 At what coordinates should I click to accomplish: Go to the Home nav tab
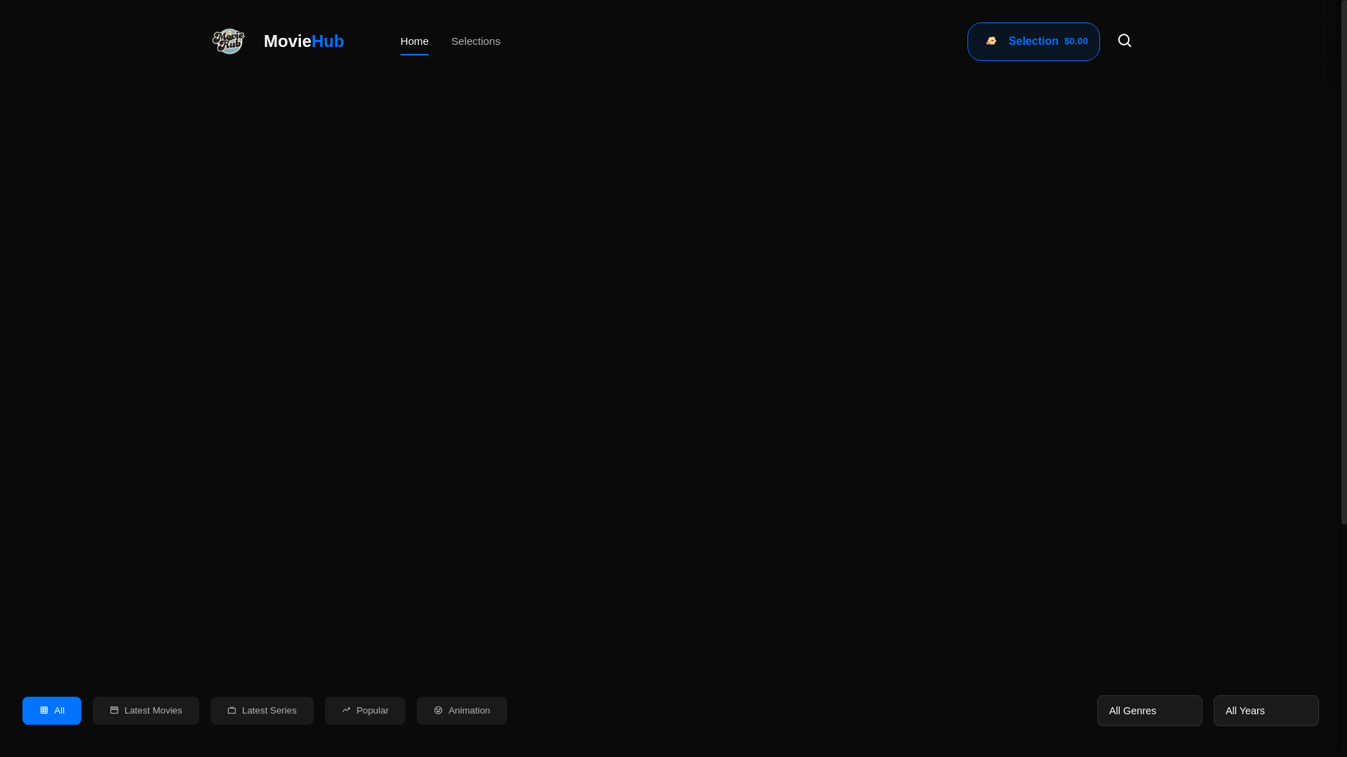click(x=414, y=41)
